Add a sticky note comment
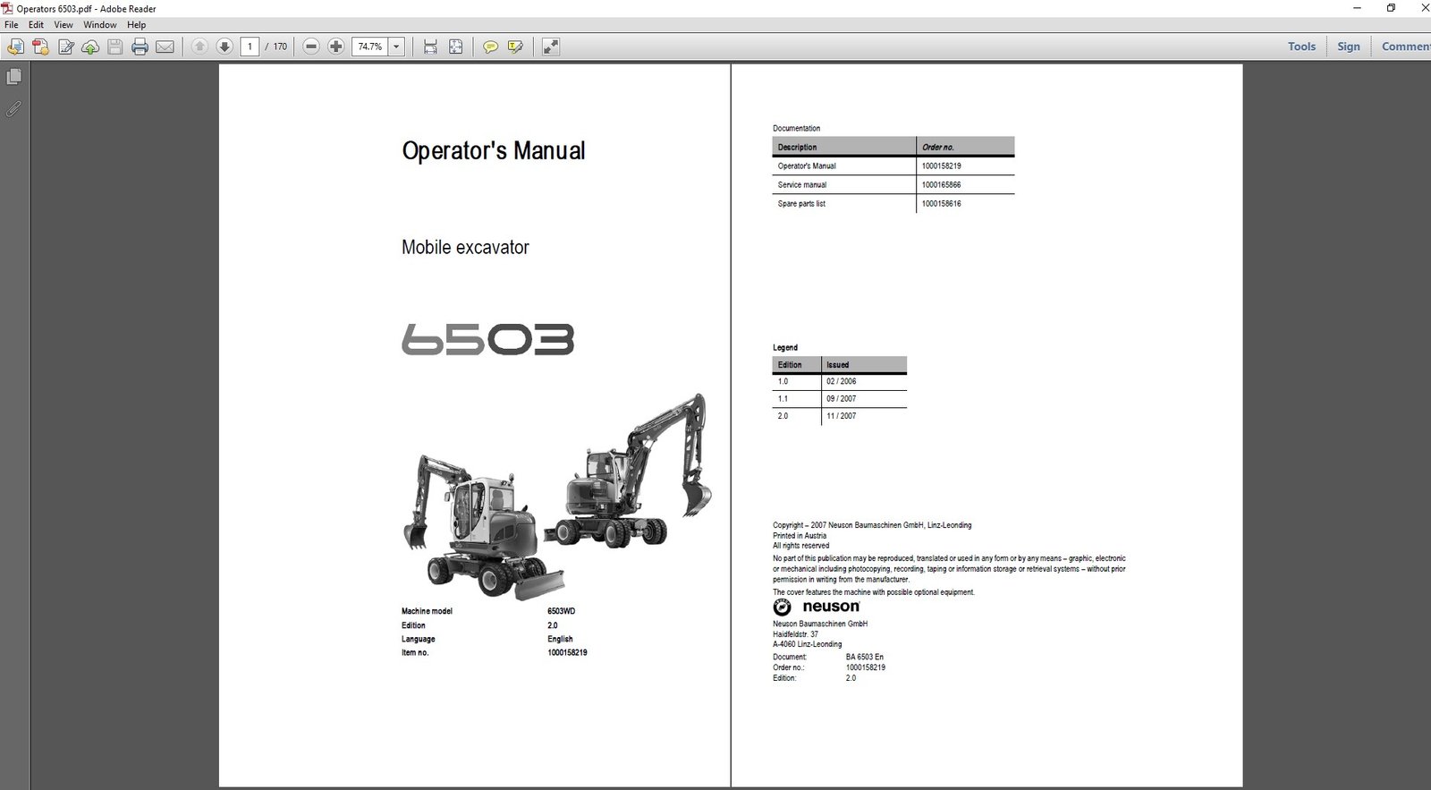This screenshot has width=1431, height=790. (x=490, y=47)
